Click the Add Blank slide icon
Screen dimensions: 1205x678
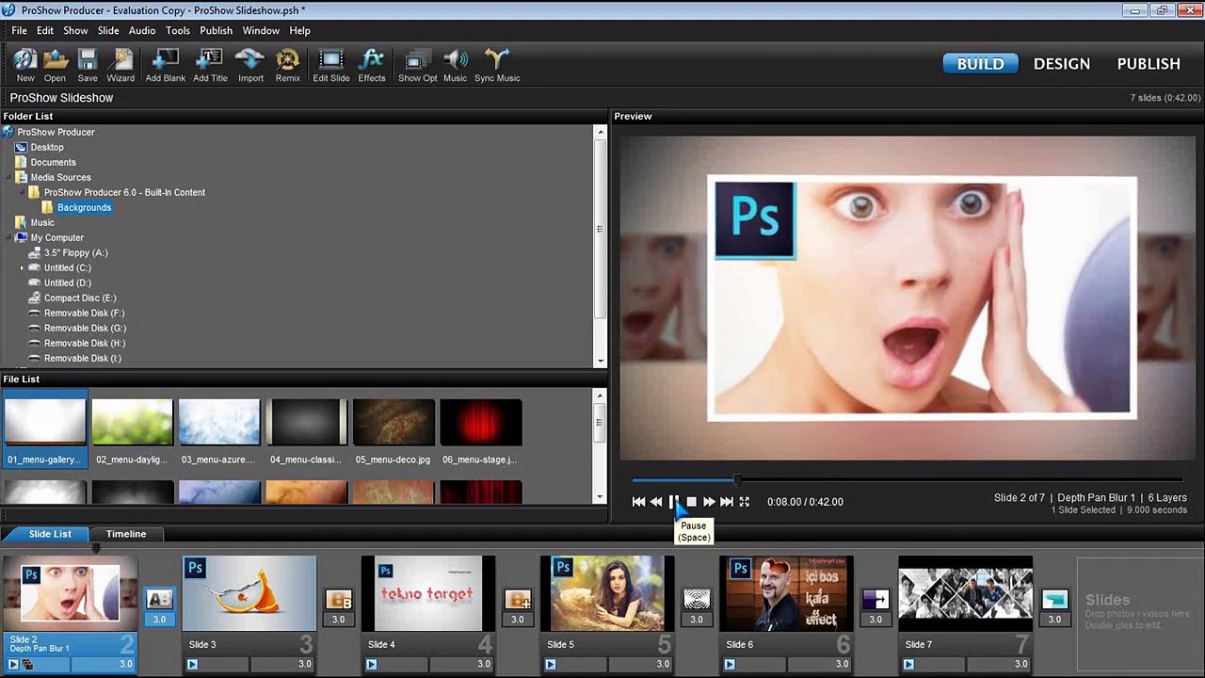165,65
